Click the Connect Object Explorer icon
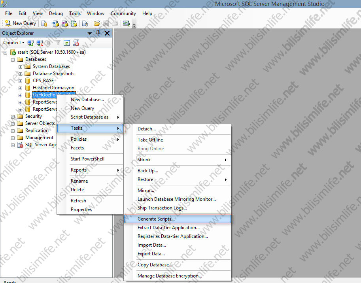The image size is (361, 283). pyautogui.click(x=30, y=43)
